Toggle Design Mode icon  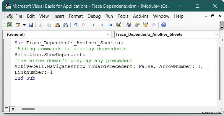point(119,25)
